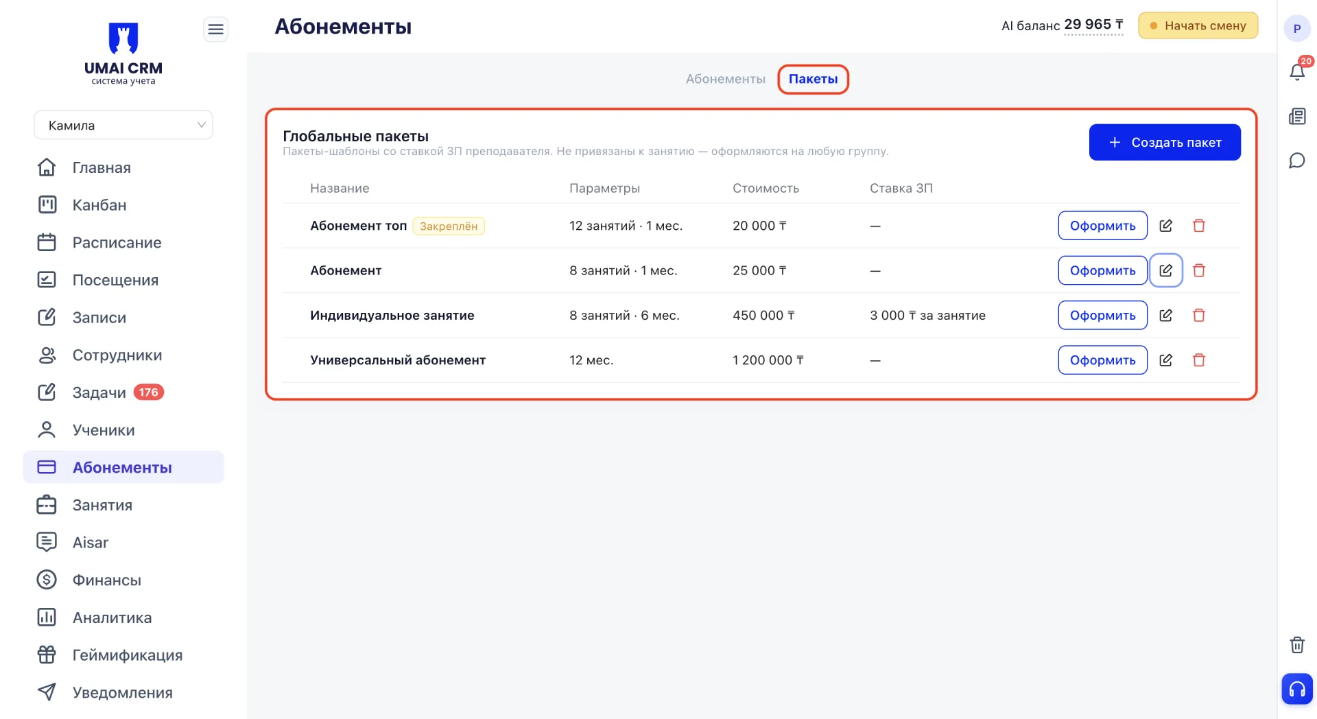Viewport: 1317px width, 719px height.
Task: Click the Аналитика bar chart icon
Action: (47, 617)
